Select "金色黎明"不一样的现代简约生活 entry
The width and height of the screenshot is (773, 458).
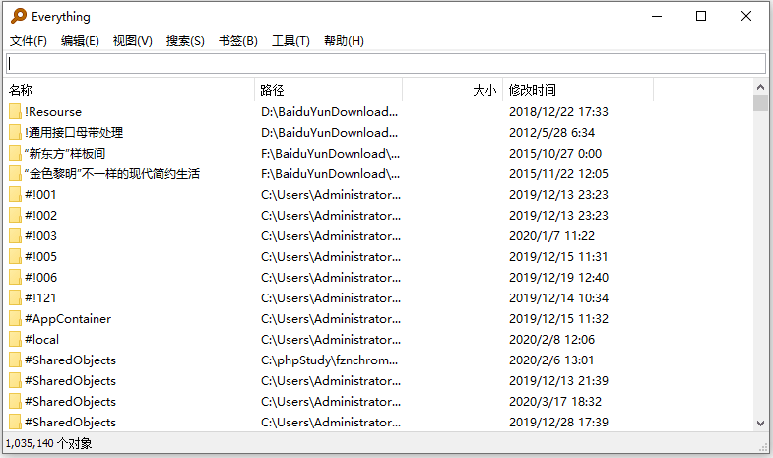[x=112, y=174]
